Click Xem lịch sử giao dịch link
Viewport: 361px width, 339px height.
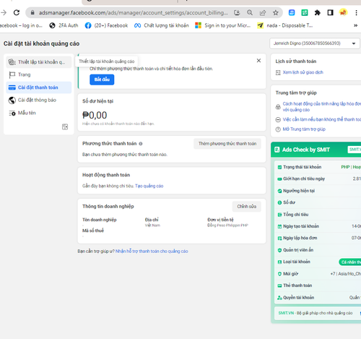[303, 72]
